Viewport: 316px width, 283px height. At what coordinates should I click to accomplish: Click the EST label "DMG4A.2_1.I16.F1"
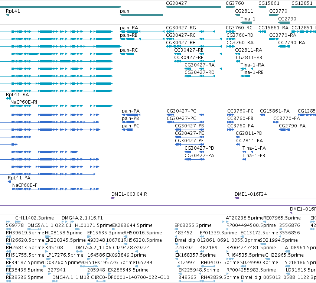[82, 218]
